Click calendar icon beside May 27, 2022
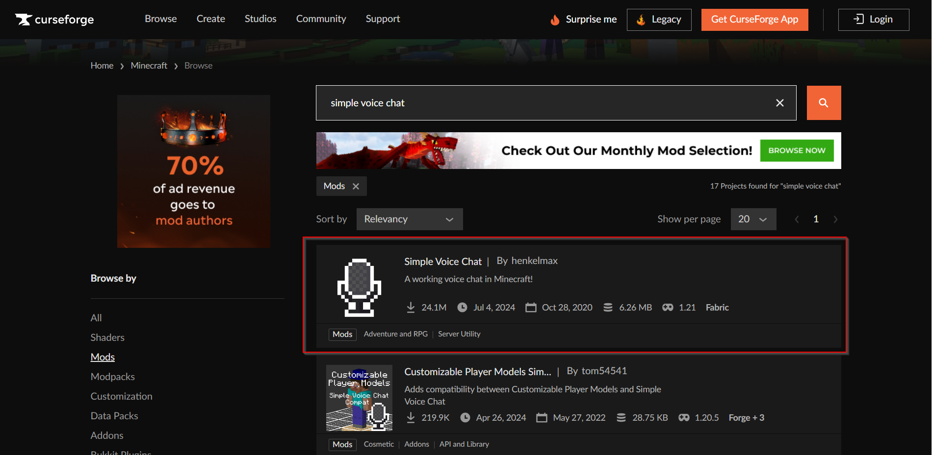Image resolution: width=932 pixels, height=455 pixels. click(x=542, y=417)
